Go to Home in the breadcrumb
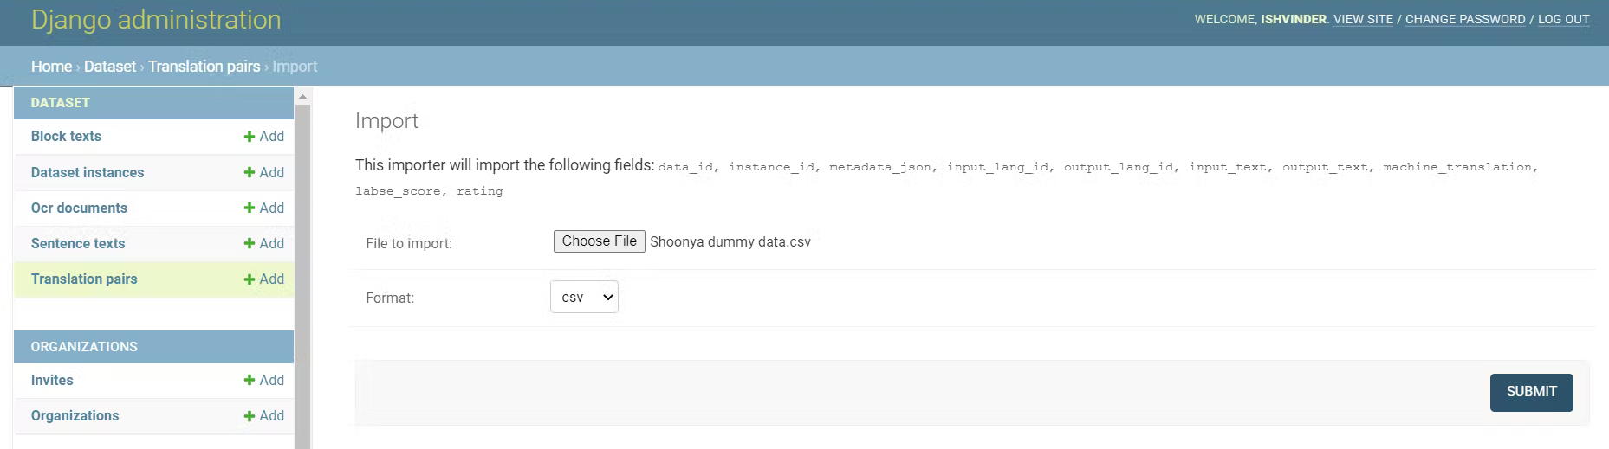Viewport: 1609px width, 449px height. point(51,67)
